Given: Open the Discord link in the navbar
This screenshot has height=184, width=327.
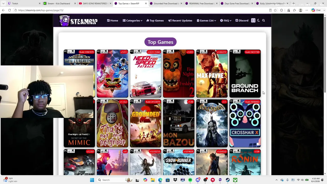Looking at the screenshot, I should (x=242, y=20).
